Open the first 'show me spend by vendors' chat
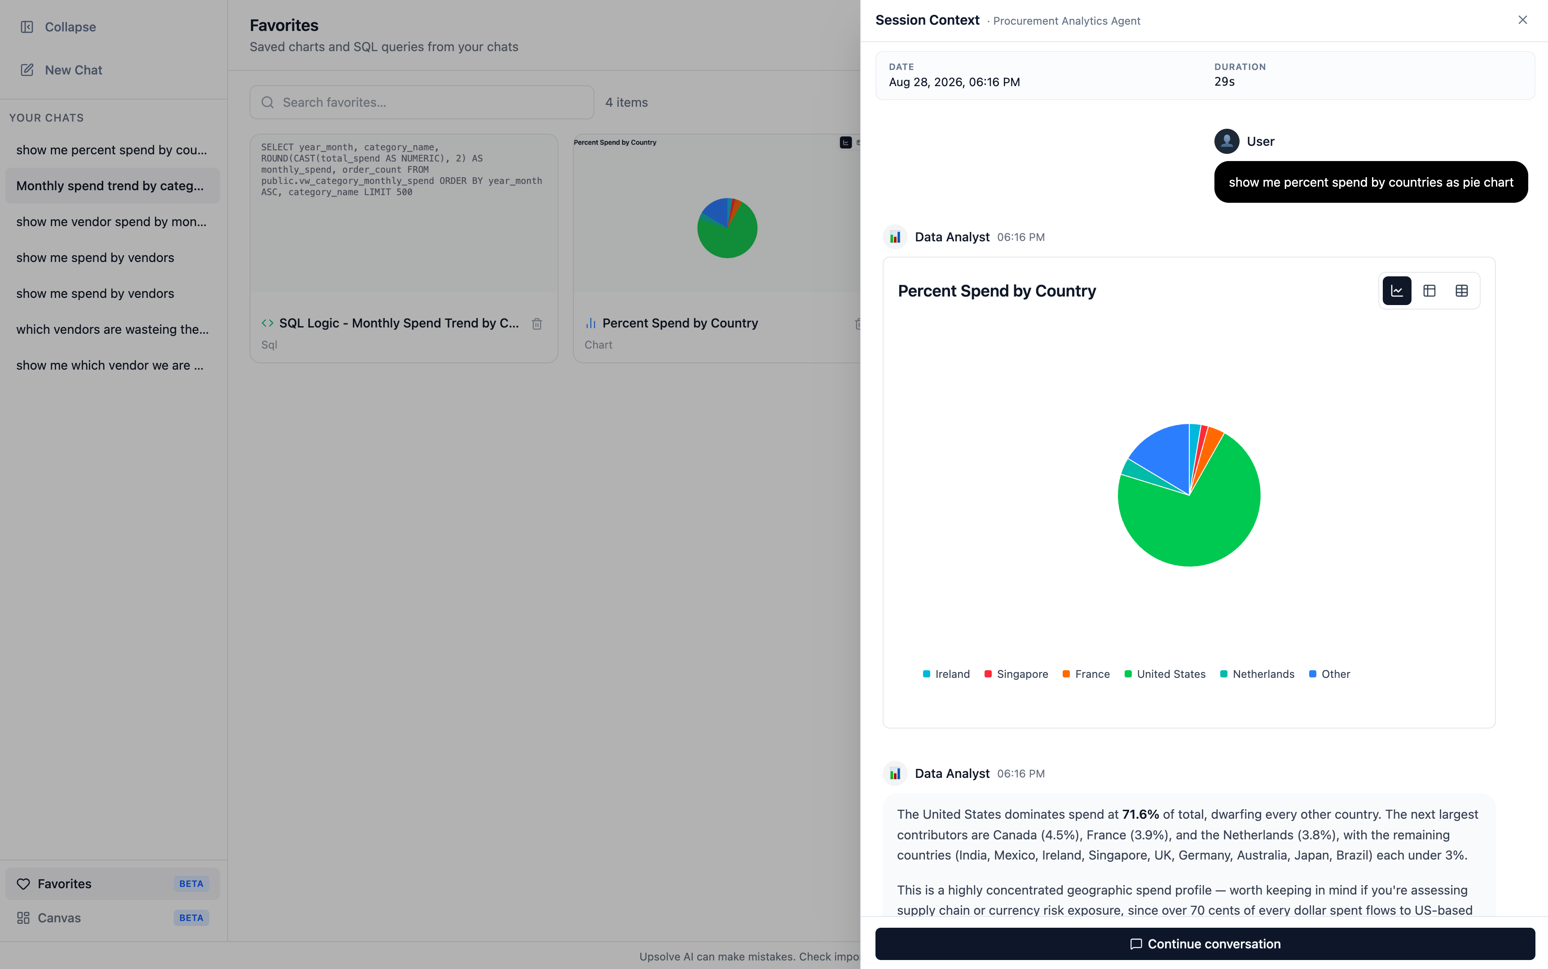 [x=112, y=258]
